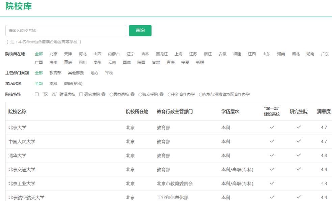Choose 高职(专科) education level filter

(73, 83)
